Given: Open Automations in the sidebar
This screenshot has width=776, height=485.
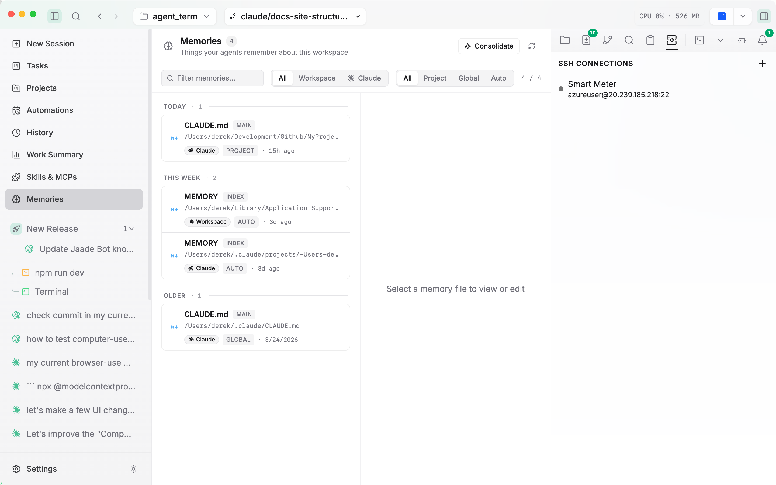Looking at the screenshot, I should [x=74, y=110].
